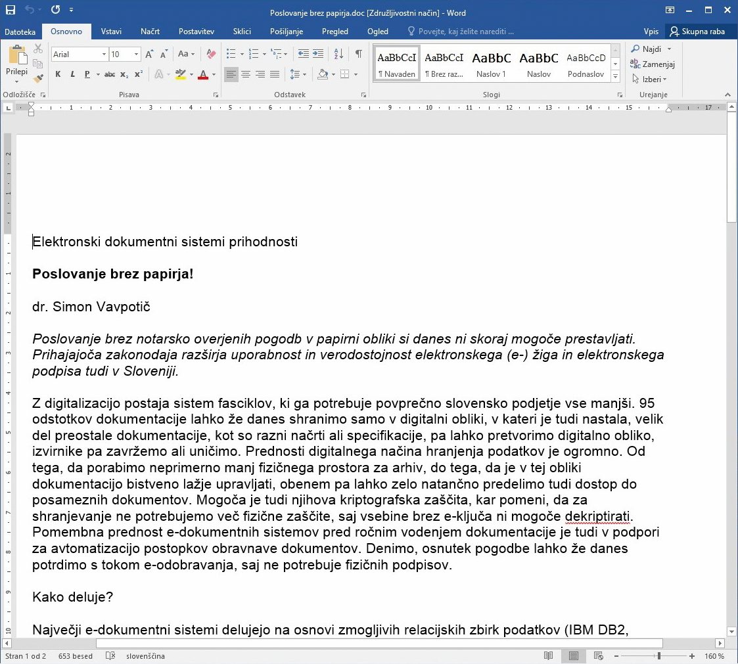Toggle underline (P) formatting

tap(87, 74)
